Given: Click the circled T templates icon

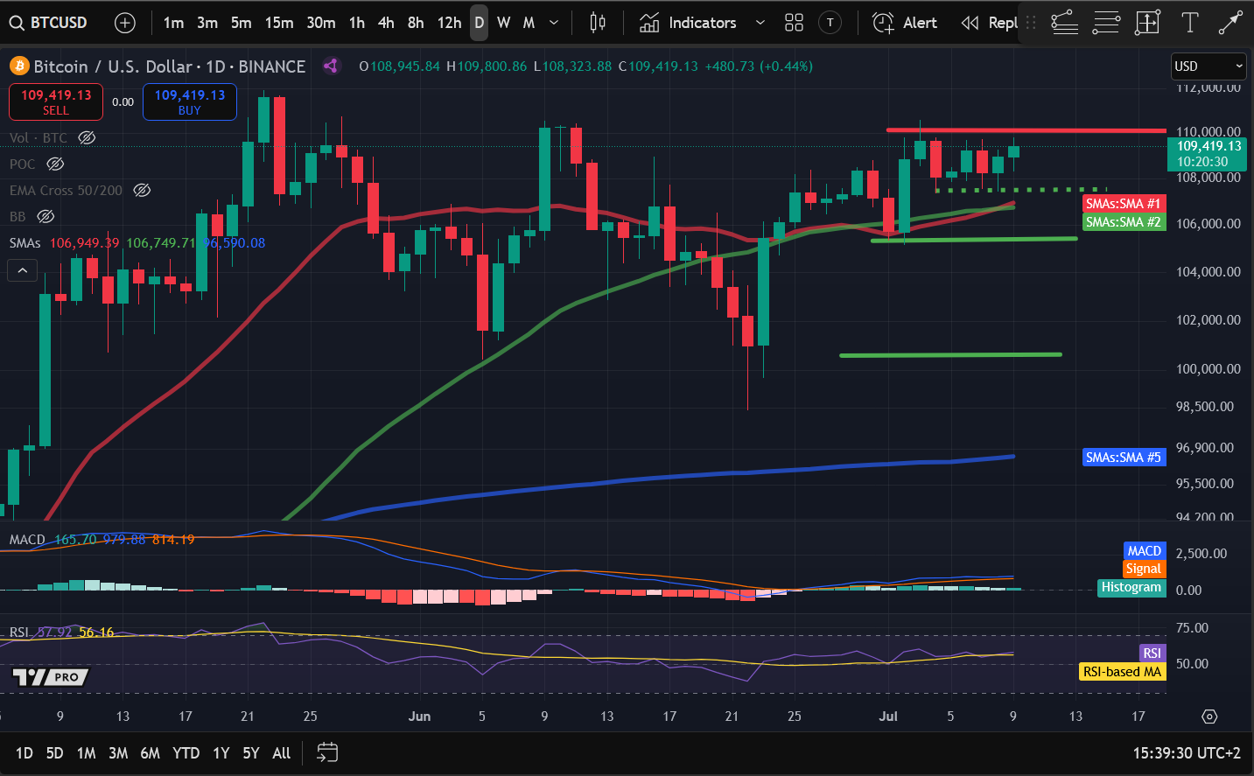Looking at the screenshot, I should pos(830,23).
